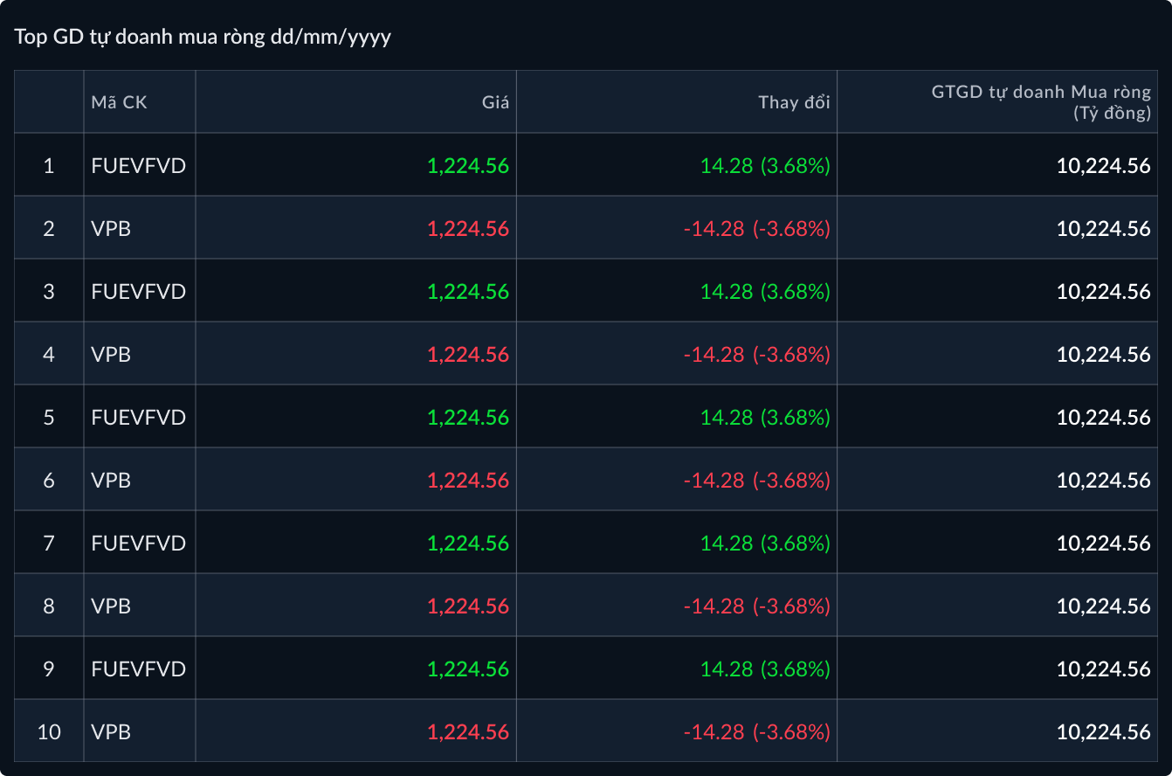Select the change value in row 2
Image resolution: width=1172 pixels, height=776 pixels.
[756, 228]
